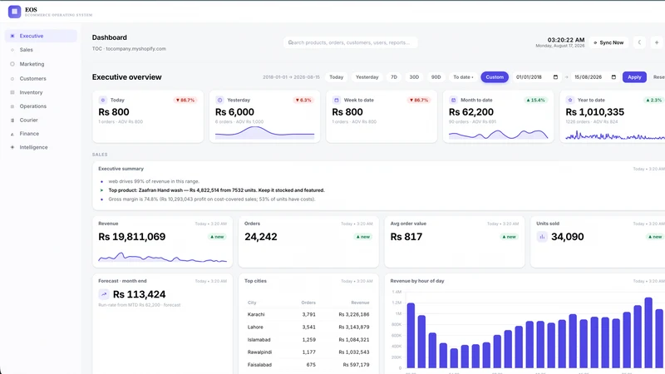Click the Inventory sidebar icon
This screenshot has height=374, width=665.
(x=12, y=92)
